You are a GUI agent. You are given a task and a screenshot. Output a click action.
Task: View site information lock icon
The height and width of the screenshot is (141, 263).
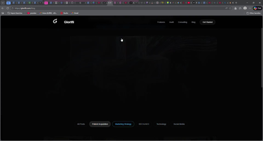tap(13, 8)
